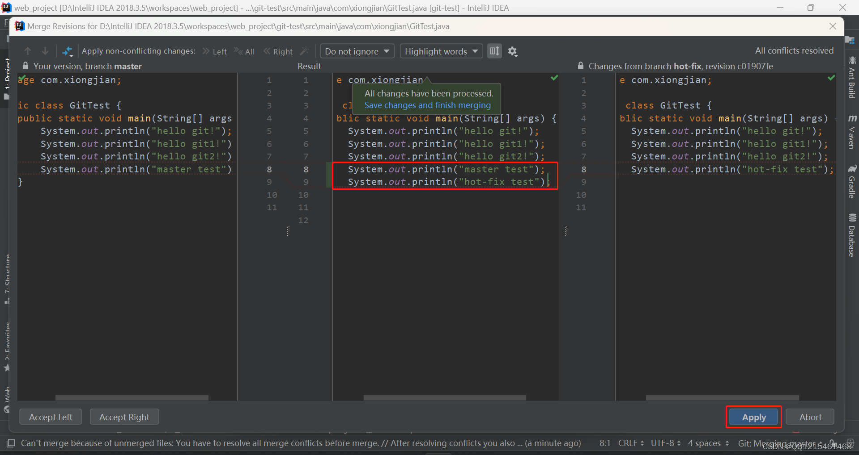Click the green checkmark in Result pane

click(554, 78)
